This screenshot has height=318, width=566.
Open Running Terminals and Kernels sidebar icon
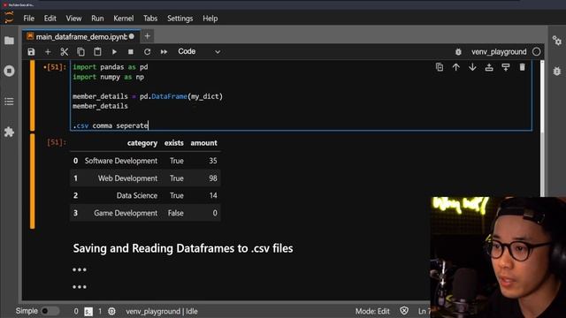9,71
